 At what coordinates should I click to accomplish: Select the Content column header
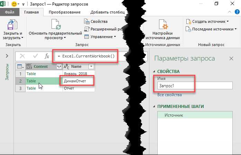[x=40, y=66]
